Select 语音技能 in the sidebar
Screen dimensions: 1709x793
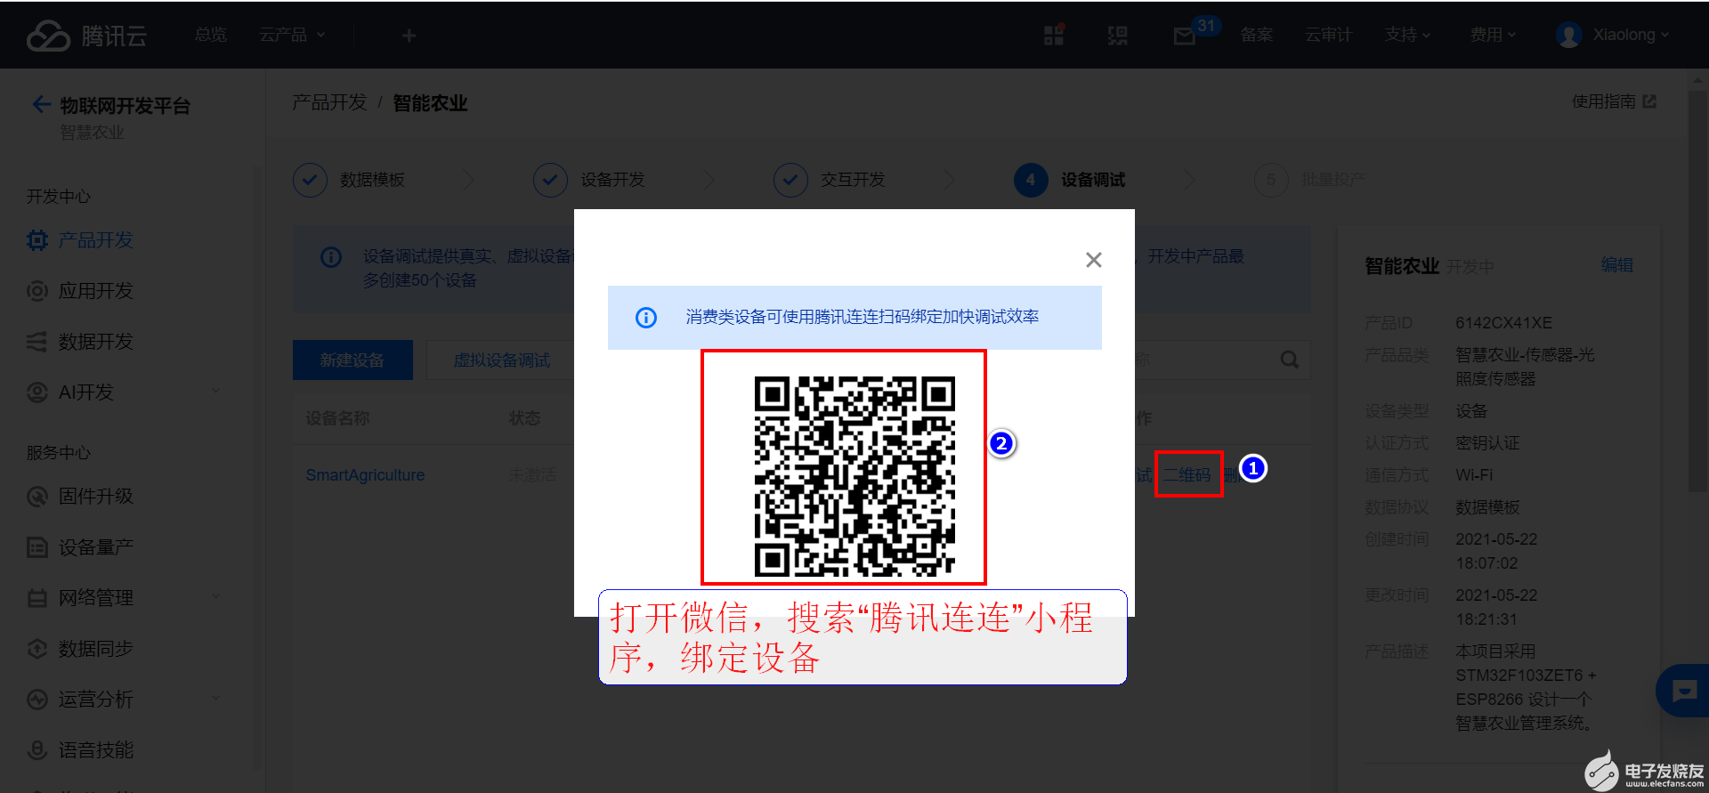[x=95, y=750]
